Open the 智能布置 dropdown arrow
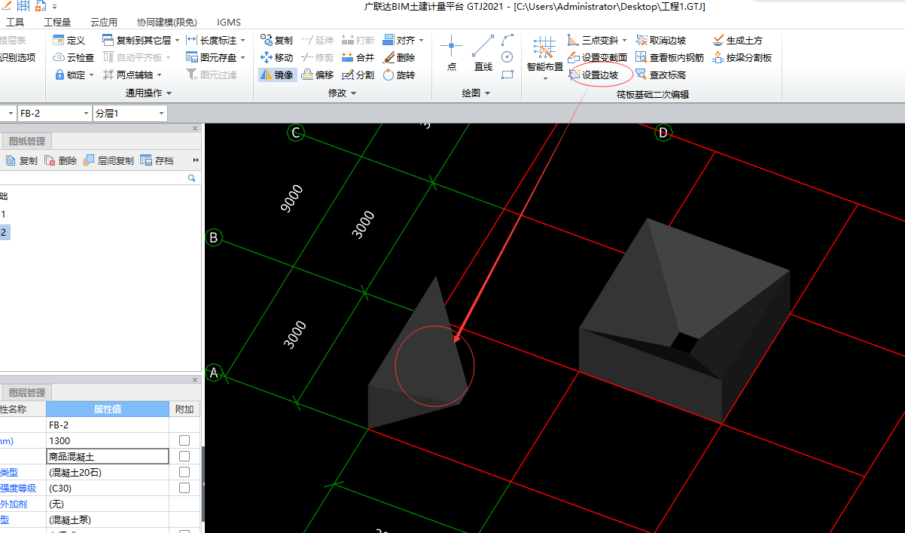Screen dimensions: 905x533 (x=544, y=78)
